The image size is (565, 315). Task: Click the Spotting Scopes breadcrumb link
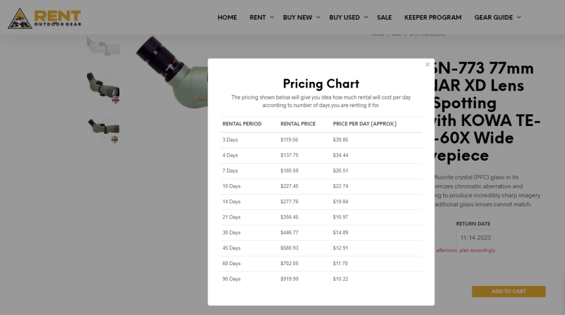coord(427,35)
